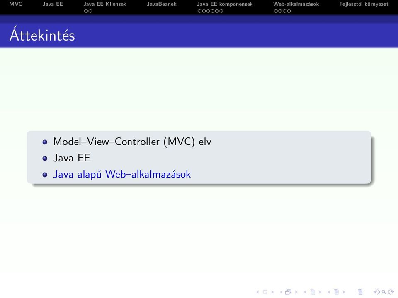Select first circle under Web-alkalmazások
Image resolution: width=398 pixels, height=298 pixels.
pyautogui.click(x=276, y=11)
